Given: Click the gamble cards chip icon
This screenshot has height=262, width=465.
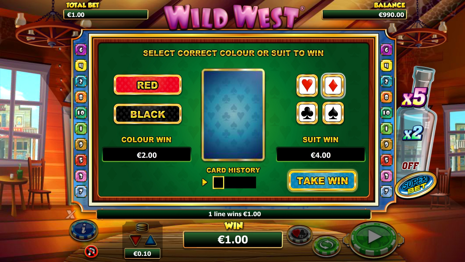Looking at the screenshot, I should tap(300, 234).
